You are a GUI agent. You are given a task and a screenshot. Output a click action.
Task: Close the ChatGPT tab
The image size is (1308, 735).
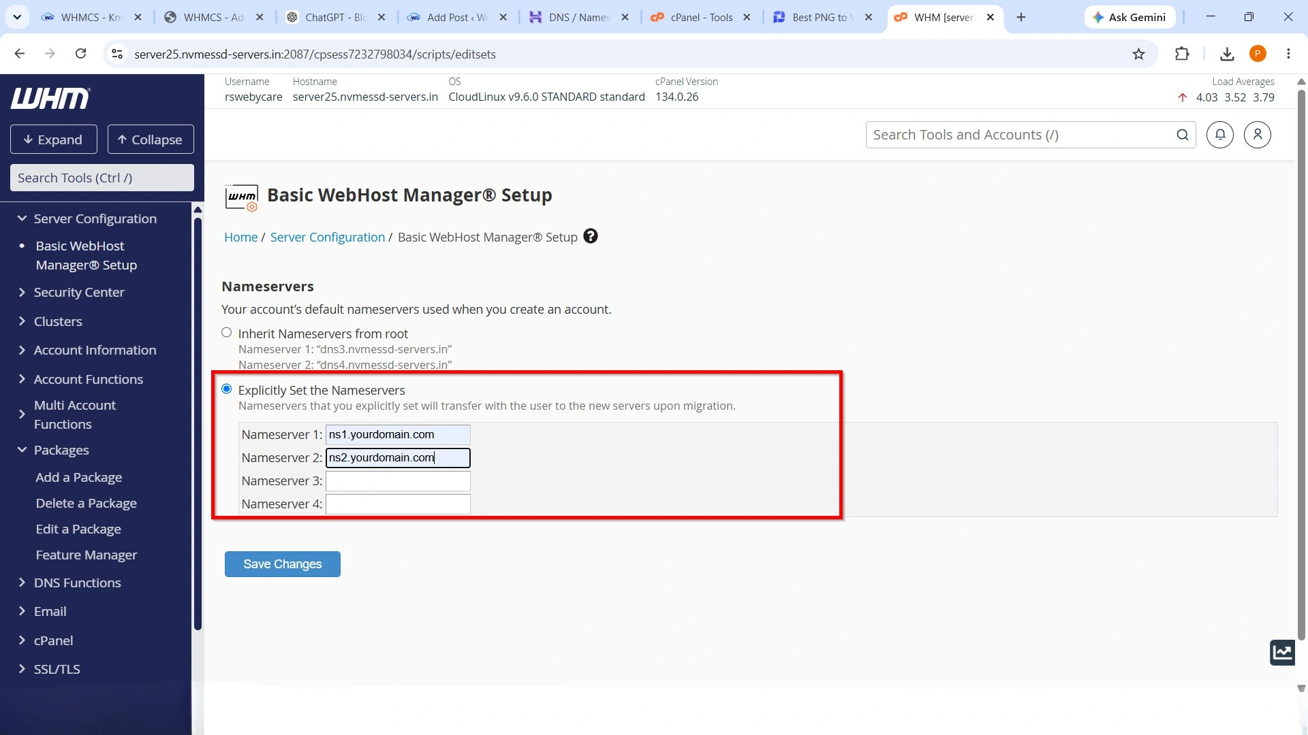pyautogui.click(x=381, y=17)
